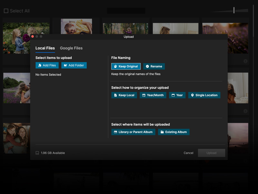Open the Local Files tab
Screen dimensions: 258x194
pyautogui.click(x=45, y=48)
